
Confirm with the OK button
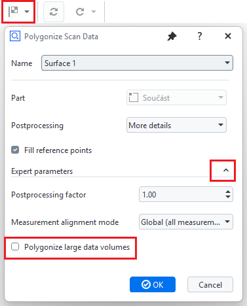153,284
